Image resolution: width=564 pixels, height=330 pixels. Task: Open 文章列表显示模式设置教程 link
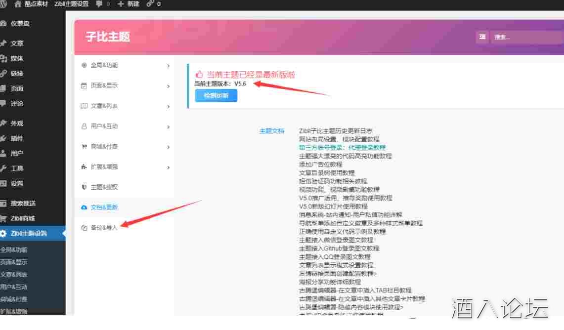click(x=336, y=265)
